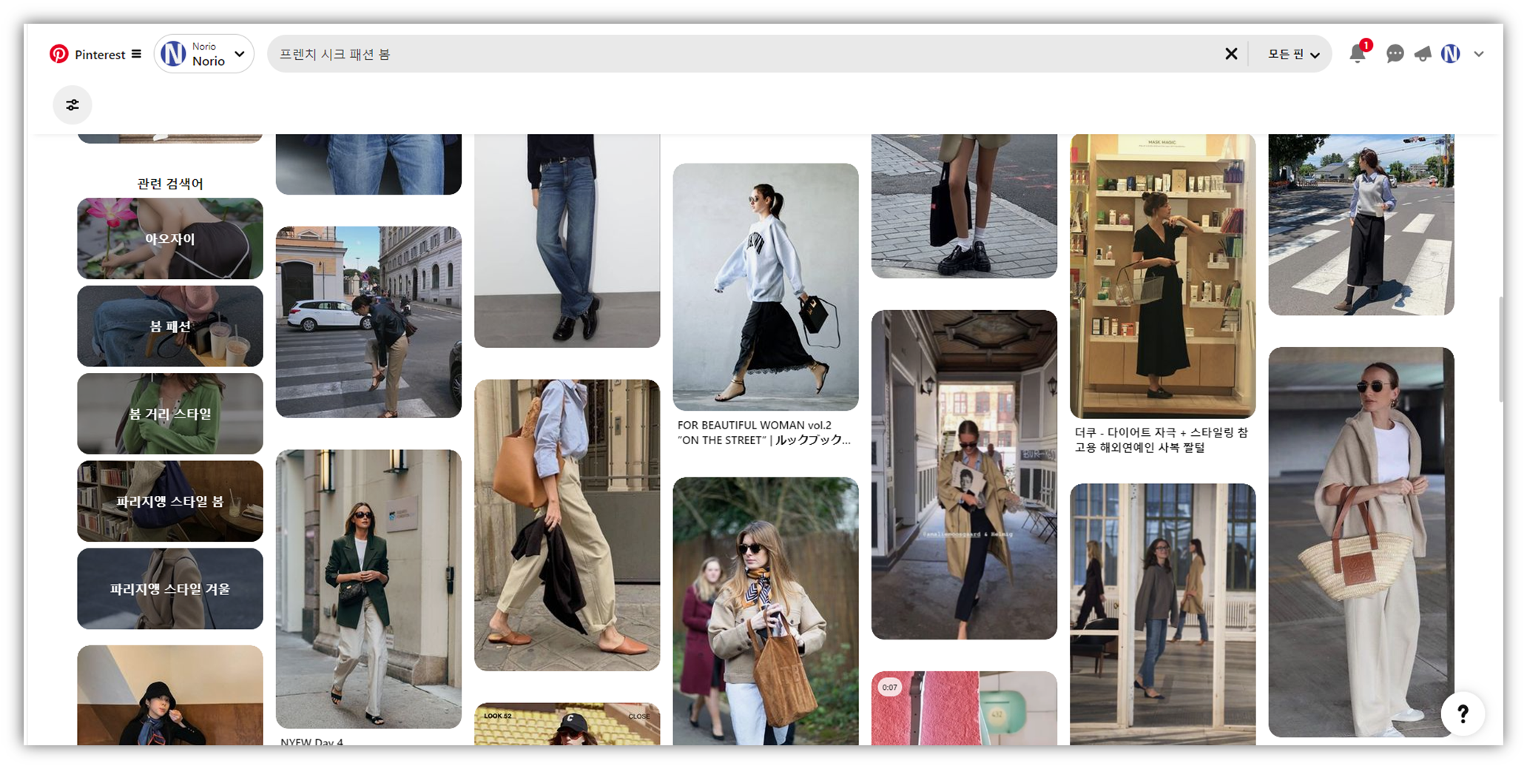Click the search field with 프렌치 시크 패션 봄

click(x=740, y=54)
